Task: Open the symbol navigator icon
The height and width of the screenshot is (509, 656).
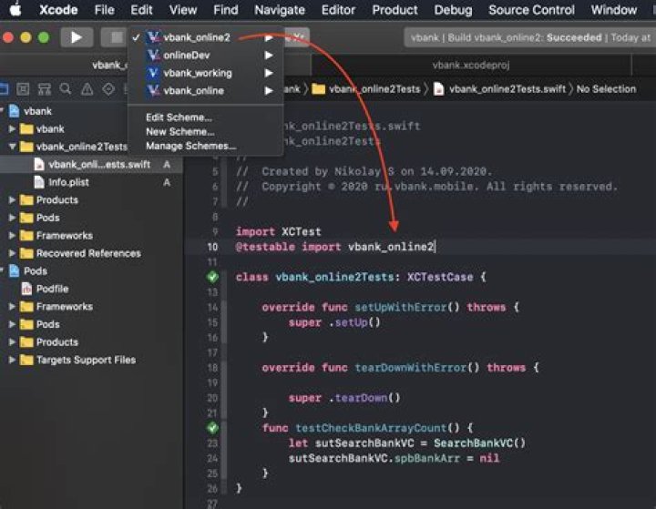Action: click(45, 88)
